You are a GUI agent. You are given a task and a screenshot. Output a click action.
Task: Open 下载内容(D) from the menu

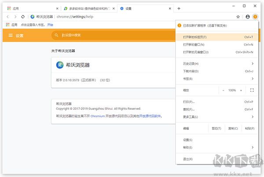(216, 71)
